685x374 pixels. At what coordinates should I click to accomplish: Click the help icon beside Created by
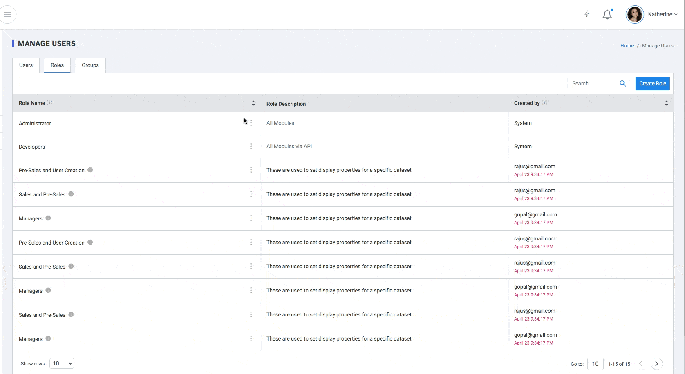(544, 102)
